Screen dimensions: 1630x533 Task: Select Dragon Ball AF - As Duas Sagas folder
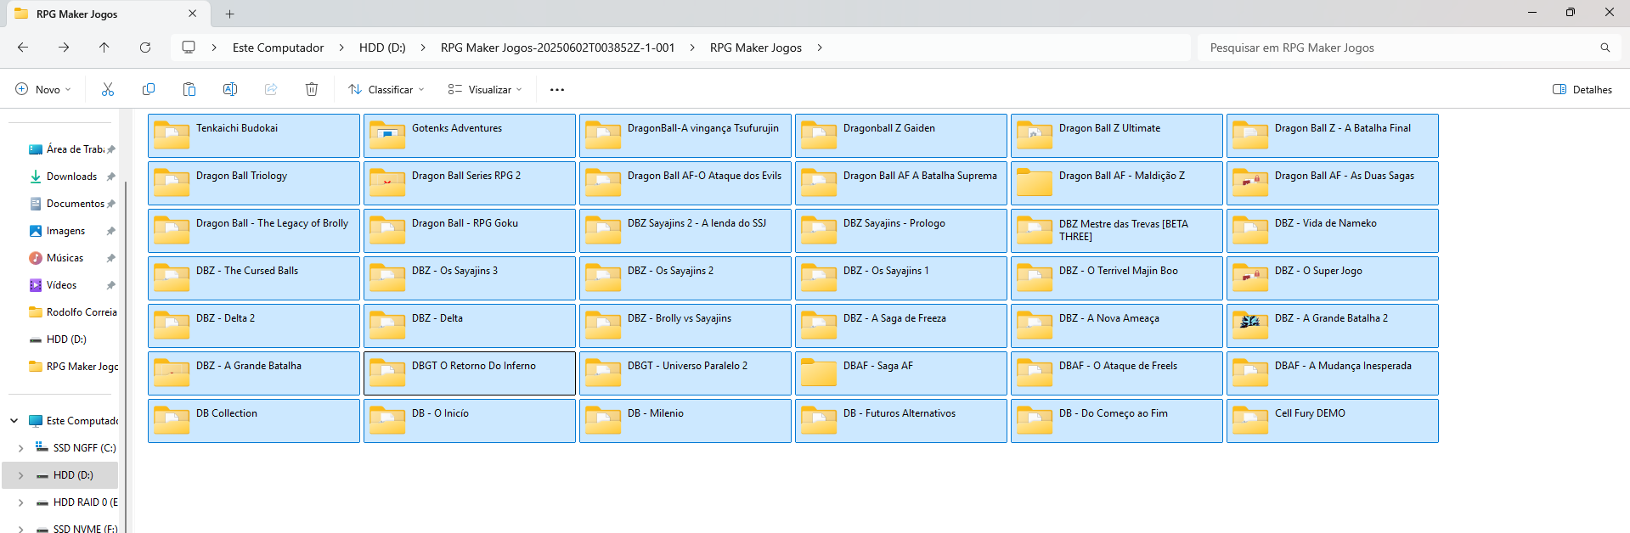1333,183
